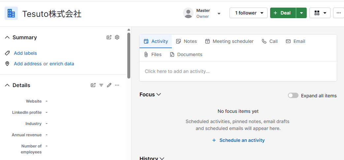Viewport: 344px width, 160px height.
Task: Click the add an activity input field
Action: coord(238,71)
